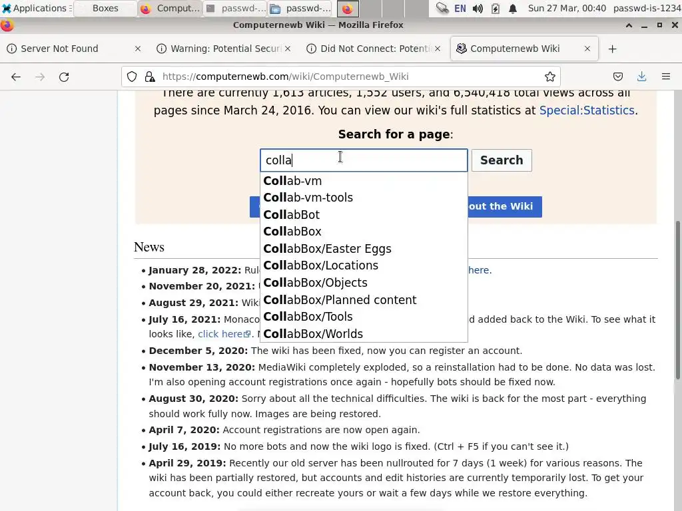Open the Applications menu
Viewport: 682px width, 511px height.
[x=36, y=8]
